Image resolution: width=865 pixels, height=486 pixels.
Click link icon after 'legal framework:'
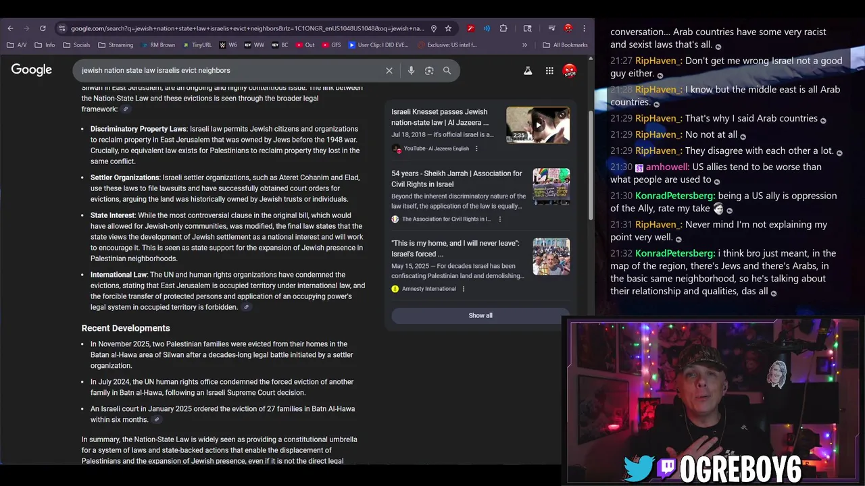(x=126, y=109)
